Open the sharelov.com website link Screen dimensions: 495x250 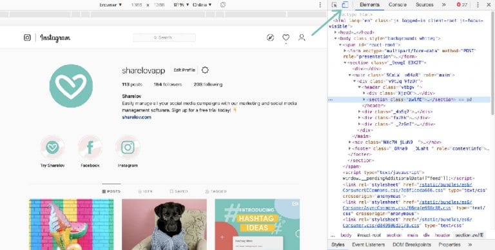pos(137,117)
